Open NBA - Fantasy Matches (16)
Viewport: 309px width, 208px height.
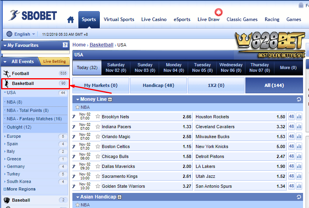34,119
